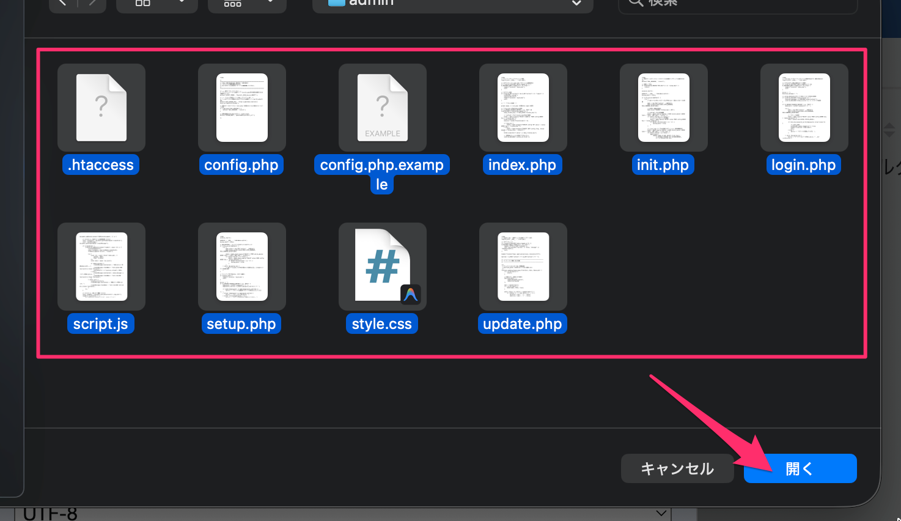
Task: Open the admin folder location dropdown
Action: (x=452, y=3)
